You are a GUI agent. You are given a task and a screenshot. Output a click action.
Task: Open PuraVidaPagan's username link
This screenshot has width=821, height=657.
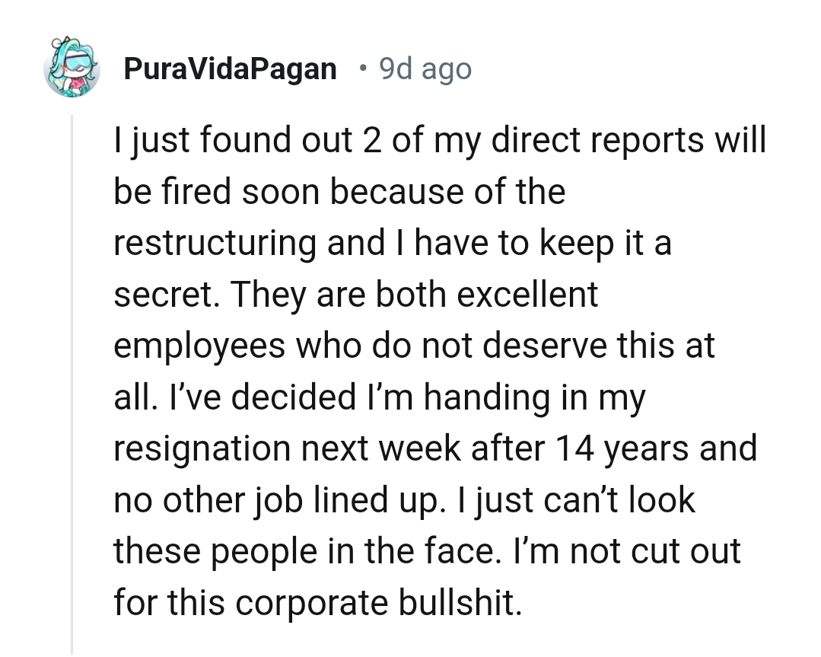click(x=230, y=68)
